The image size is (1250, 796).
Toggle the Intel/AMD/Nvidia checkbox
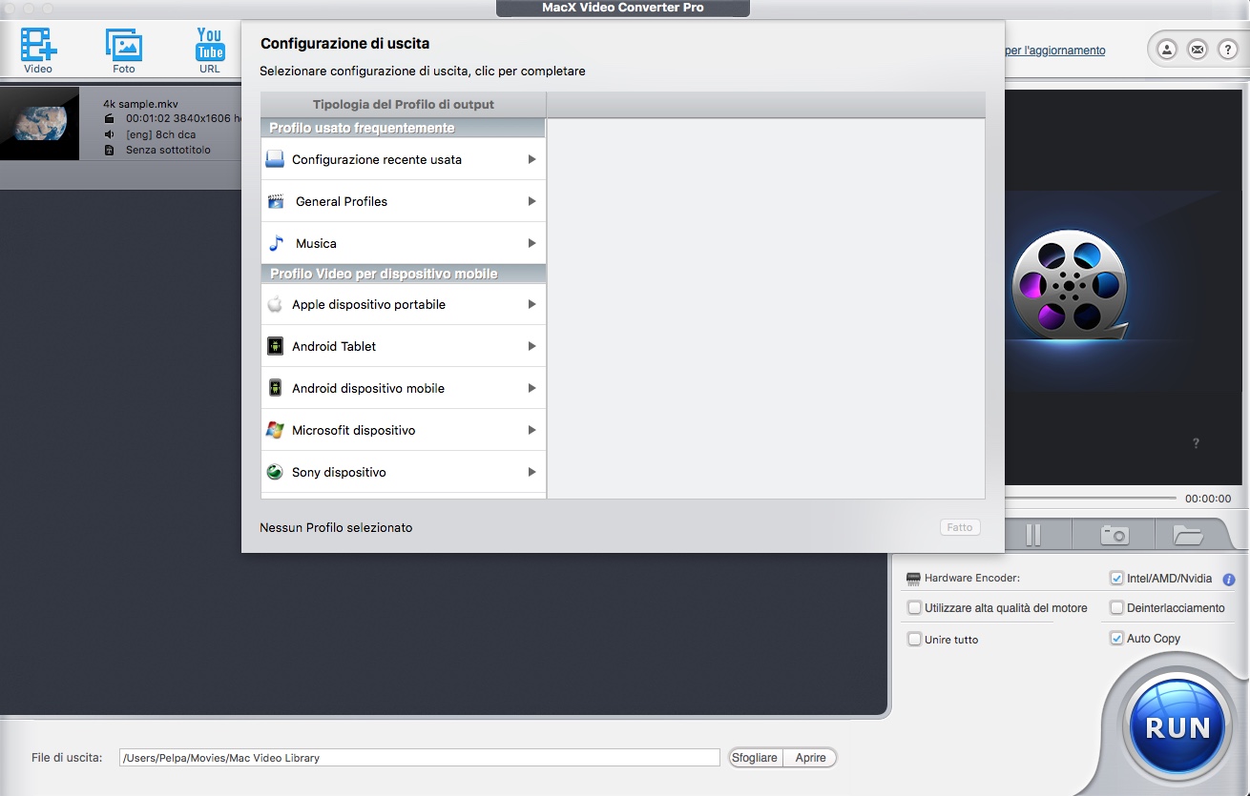pyautogui.click(x=1116, y=578)
